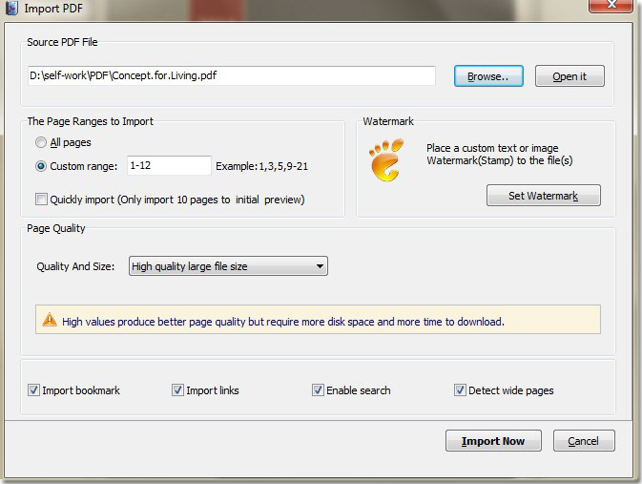Click the Browse button for source PDF
This screenshot has height=484, width=642.
pyautogui.click(x=488, y=76)
